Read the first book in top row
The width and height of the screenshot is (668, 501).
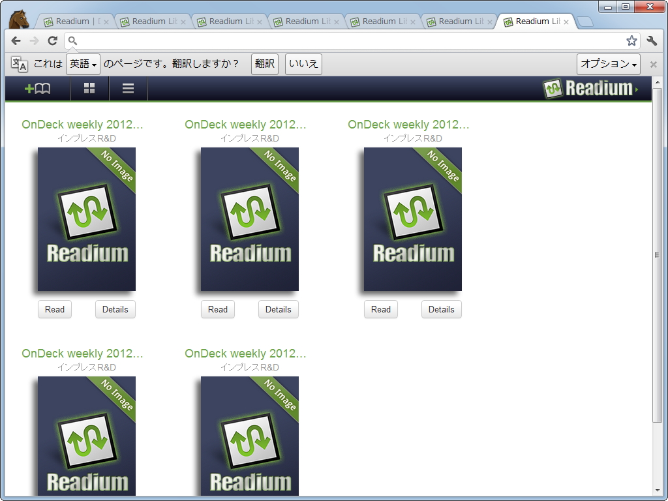(x=55, y=309)
